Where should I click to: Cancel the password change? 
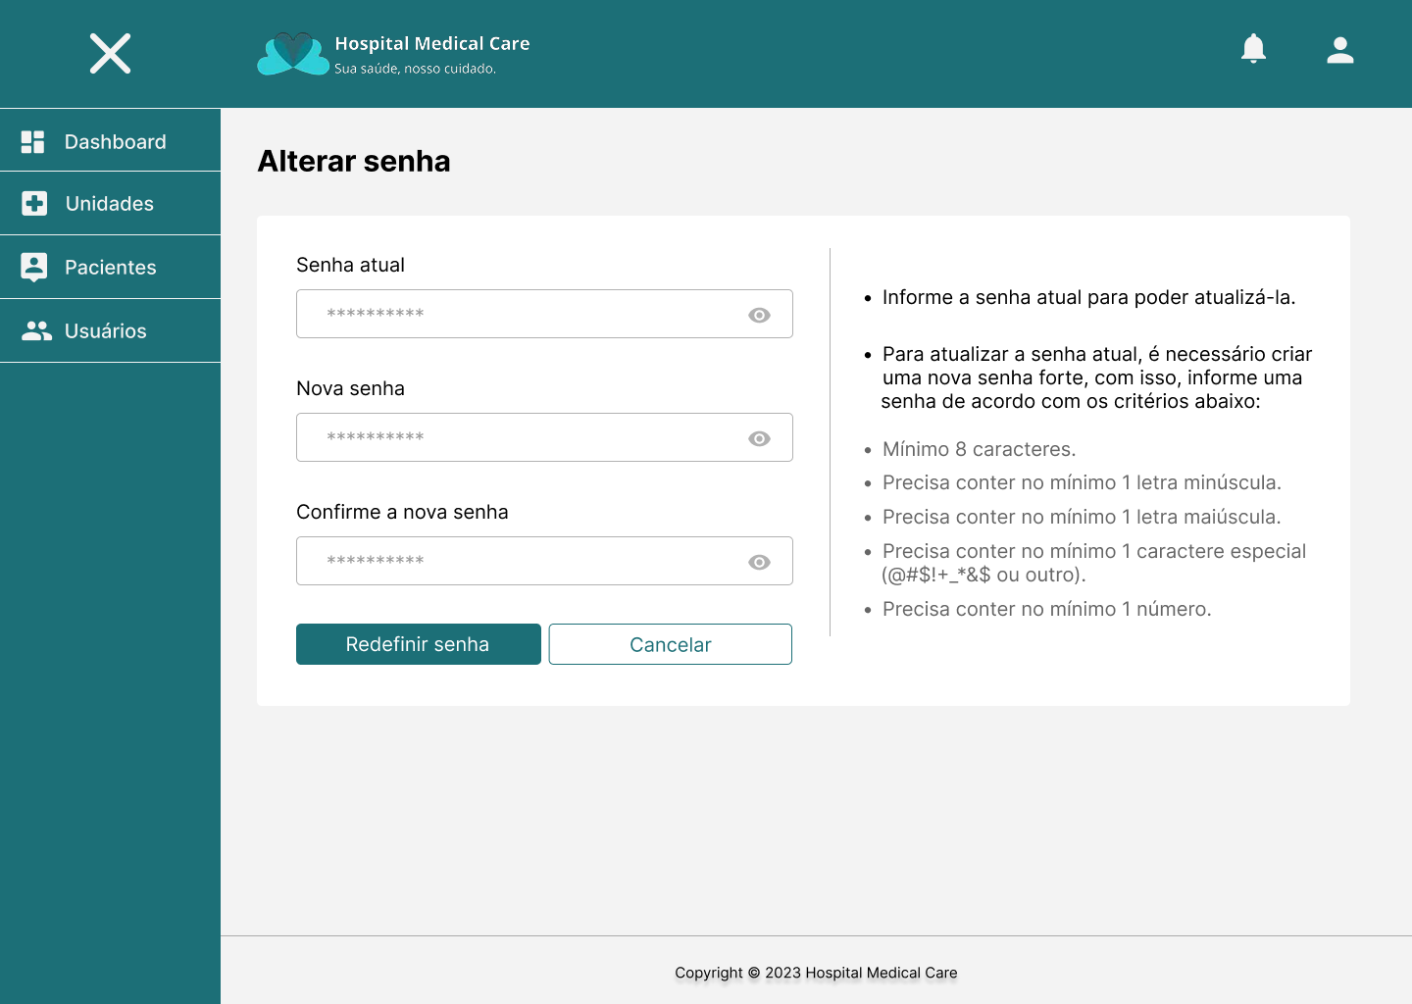671,644
